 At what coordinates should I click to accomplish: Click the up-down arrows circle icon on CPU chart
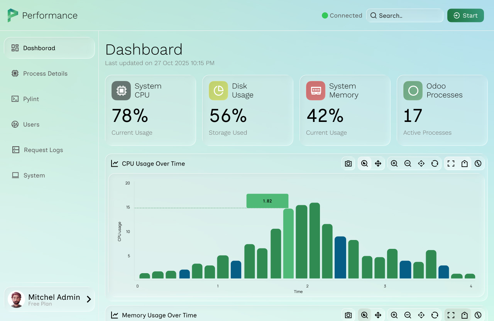coord(478,164)
